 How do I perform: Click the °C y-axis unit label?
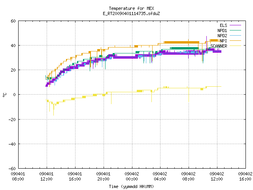(5, 95)
